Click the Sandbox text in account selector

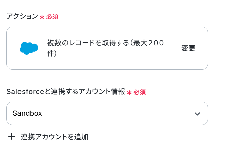(x=28, y=113)
